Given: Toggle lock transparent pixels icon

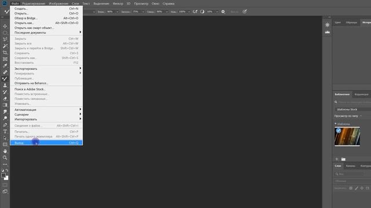Looking at the screenshot, I should tap(351, 188).
